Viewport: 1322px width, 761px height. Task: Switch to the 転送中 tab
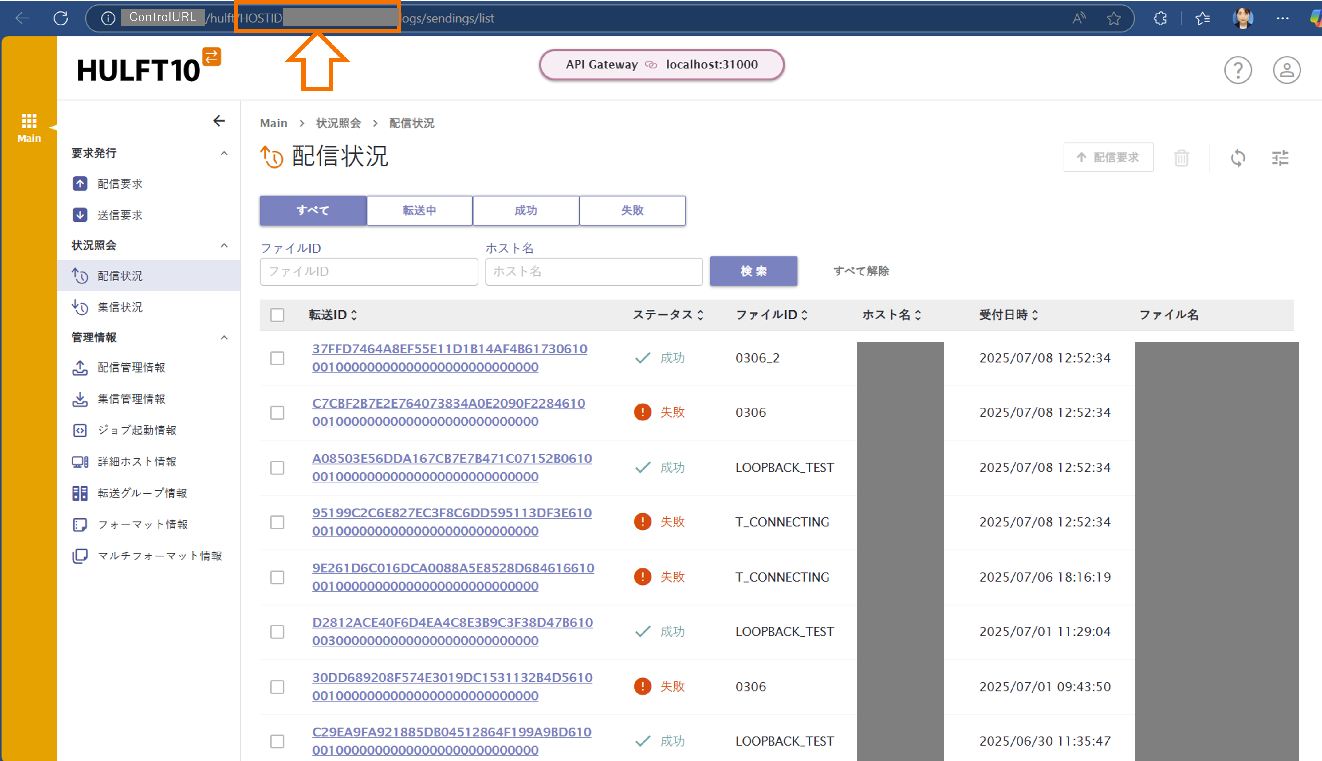coord(419,210)
